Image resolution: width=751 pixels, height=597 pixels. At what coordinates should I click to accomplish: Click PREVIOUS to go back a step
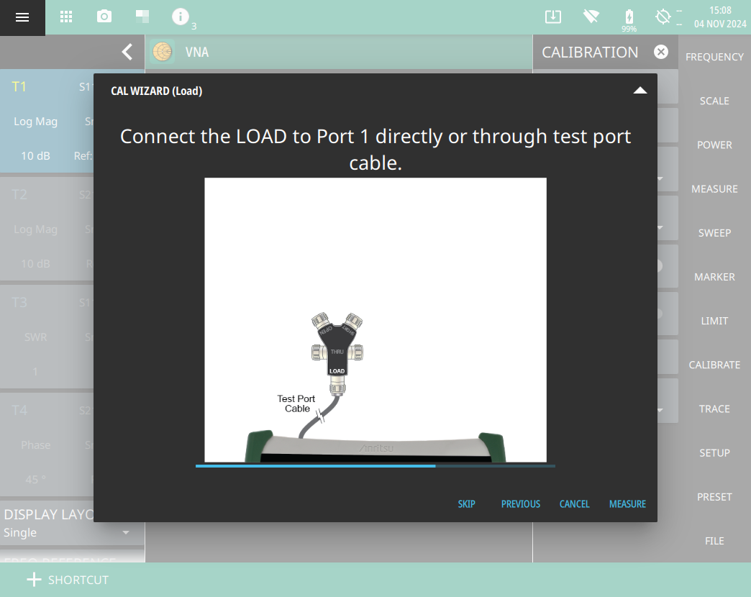point(520,504)
